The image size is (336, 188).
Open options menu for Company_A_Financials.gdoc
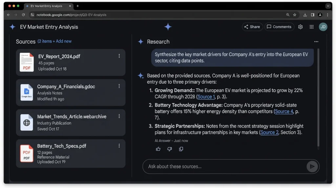(119, 86)
